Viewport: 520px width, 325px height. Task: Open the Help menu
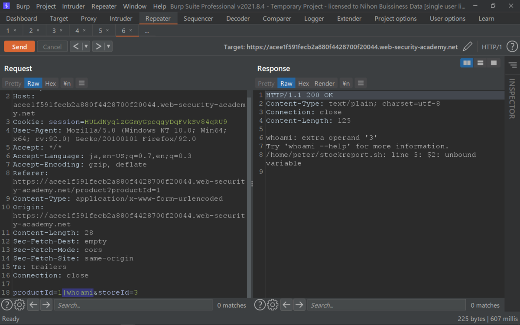point(159,6)
